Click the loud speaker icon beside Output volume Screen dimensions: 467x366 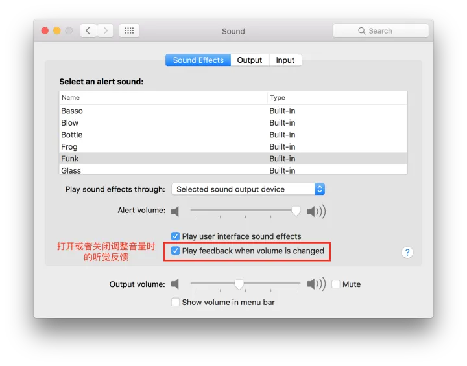(317, 284)
